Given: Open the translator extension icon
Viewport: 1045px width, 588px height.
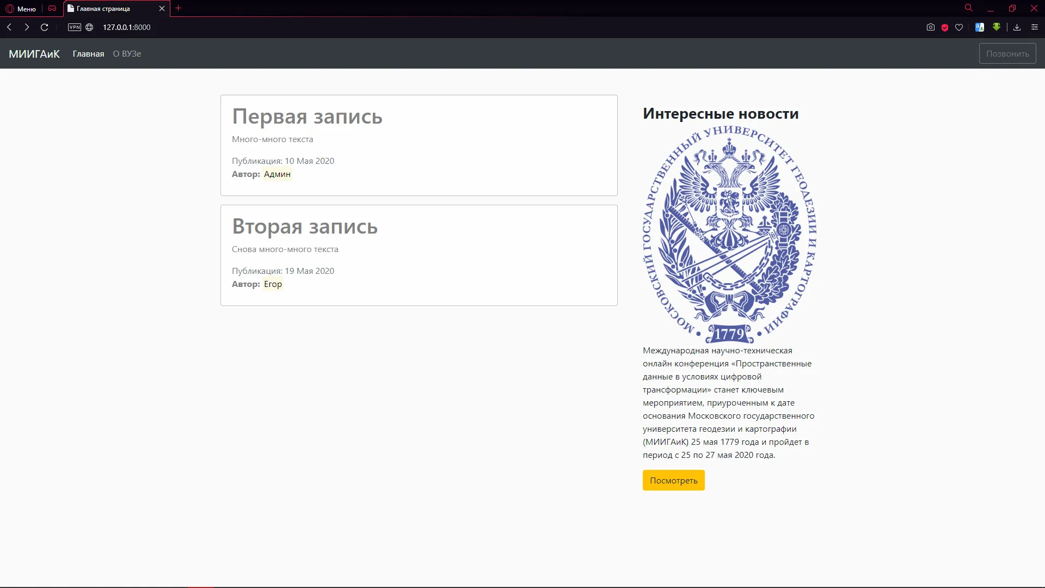Looking at the screenshot, I should 980,27.
